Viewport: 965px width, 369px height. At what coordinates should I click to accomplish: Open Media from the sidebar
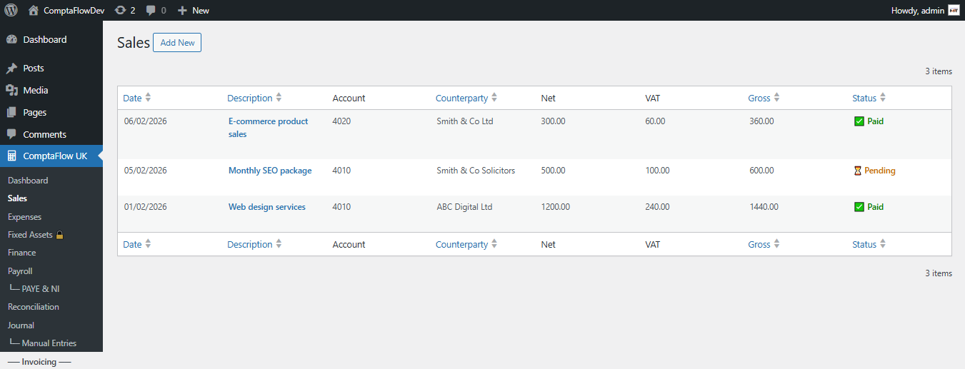pyautogui.click(x=35, y=90)
